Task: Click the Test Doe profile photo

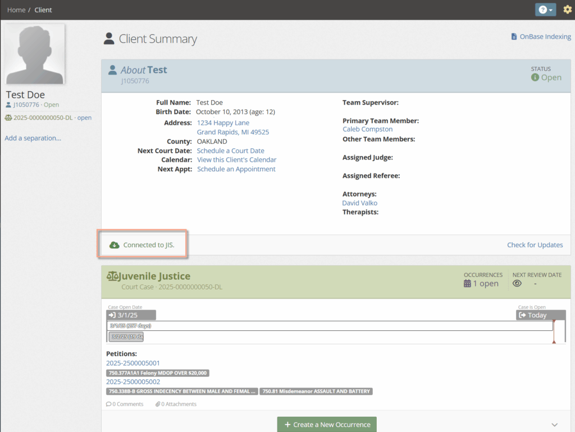Action: pos(34,54)
